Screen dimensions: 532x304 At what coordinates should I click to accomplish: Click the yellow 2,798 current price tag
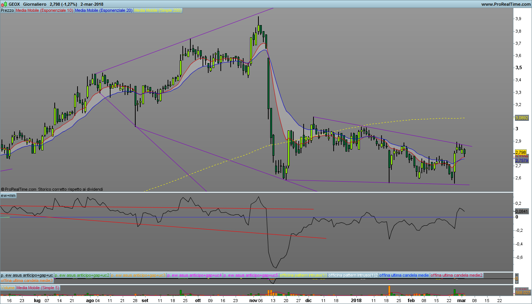520,152
